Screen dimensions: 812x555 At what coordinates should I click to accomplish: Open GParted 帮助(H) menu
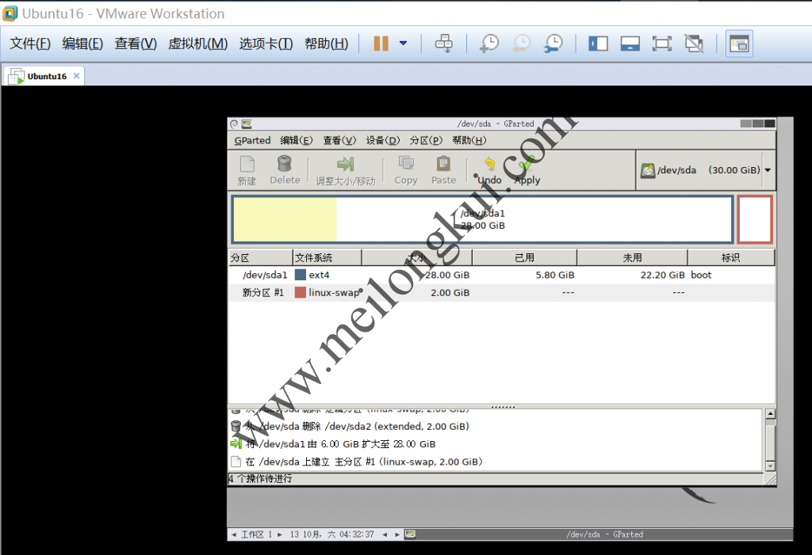pos(469,140)
